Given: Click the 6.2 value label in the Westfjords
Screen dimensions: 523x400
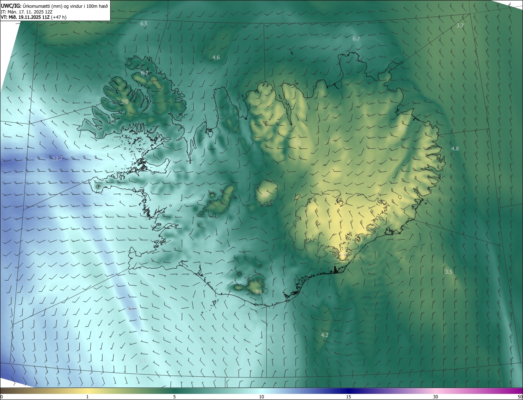Looking at the screenshot, I should tap(145, 73).
